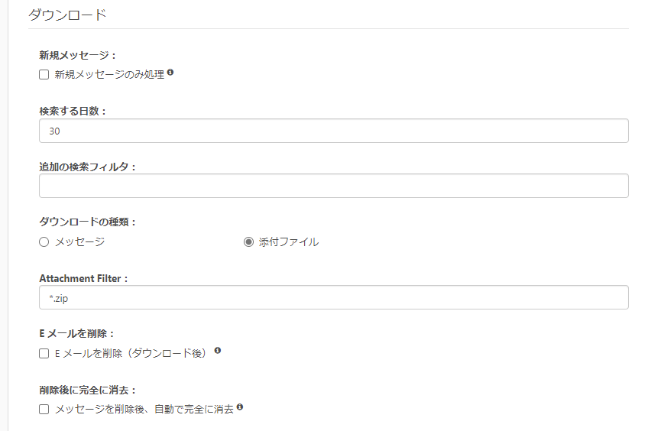The image size is (648, 431).
Task: Click info icon beside 新規メッセージのみ処理
Action: pos(170,73)
